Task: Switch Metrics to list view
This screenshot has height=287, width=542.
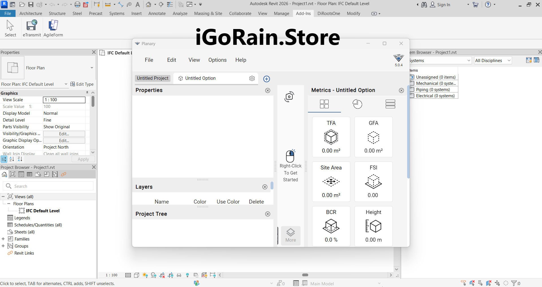Action: coord(390,104)
